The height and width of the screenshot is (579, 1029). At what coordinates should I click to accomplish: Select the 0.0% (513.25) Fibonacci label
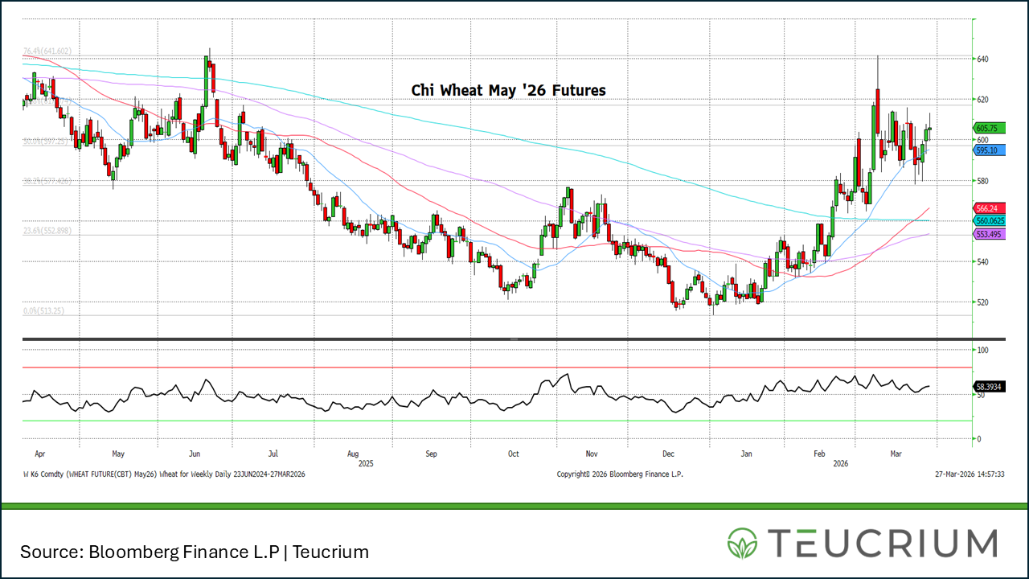pyautogui.click(x=44, y=310)
